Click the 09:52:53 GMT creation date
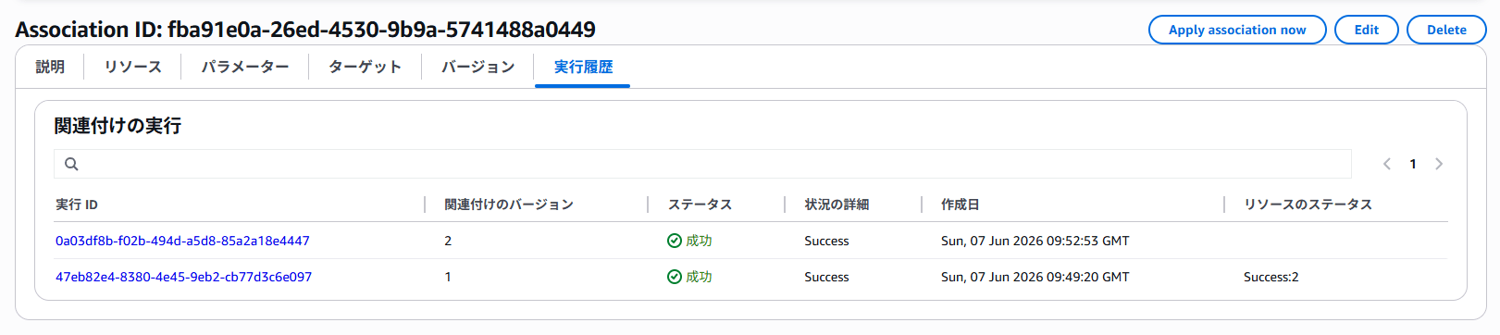Screen dimensions: 1500x335 pyautogui.click(x=1035, y=241)
